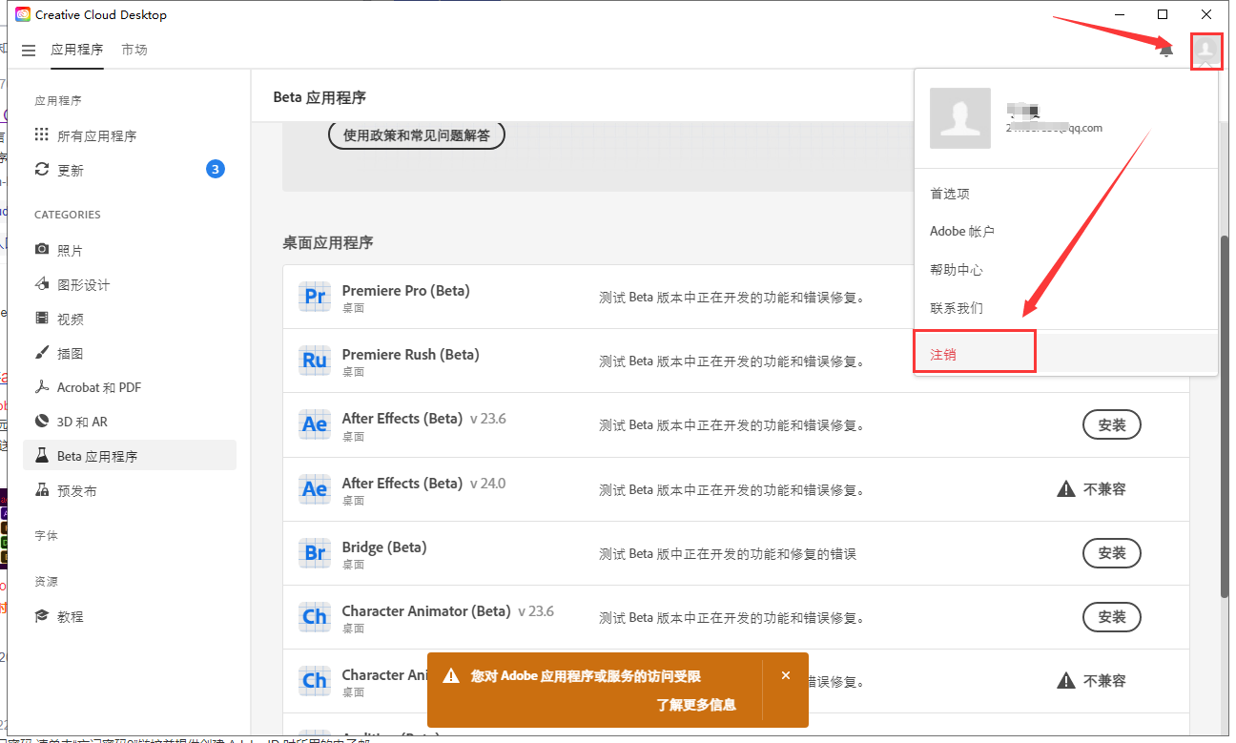Viewport: 1236px width, 743px height.
Task: Switch to the 市场 tab
Action: [x=134, y=50]
